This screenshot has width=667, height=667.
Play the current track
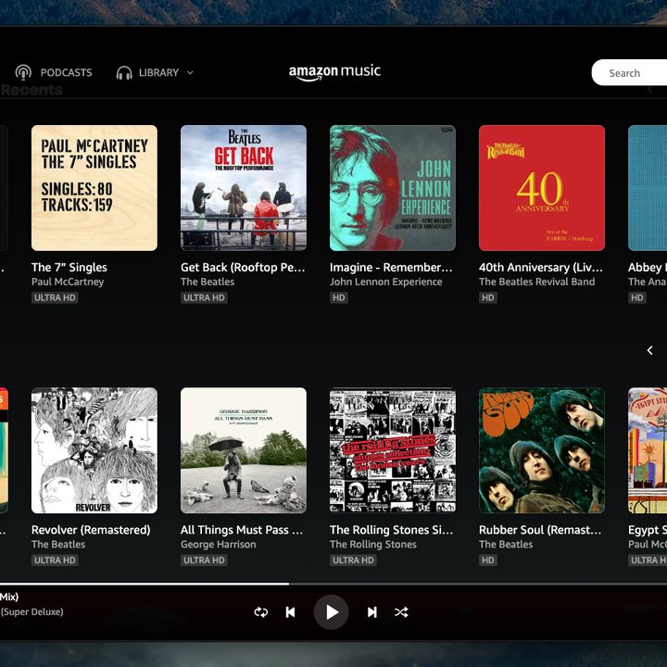pyautogui.click(x=332, y=612)
